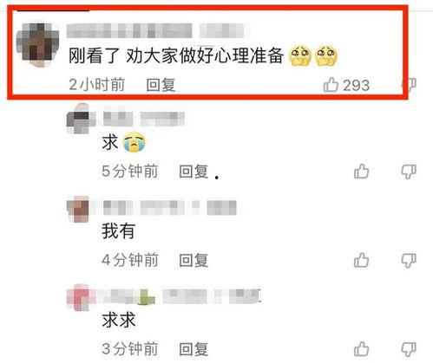Like the '求求' reply

(361, 349)
